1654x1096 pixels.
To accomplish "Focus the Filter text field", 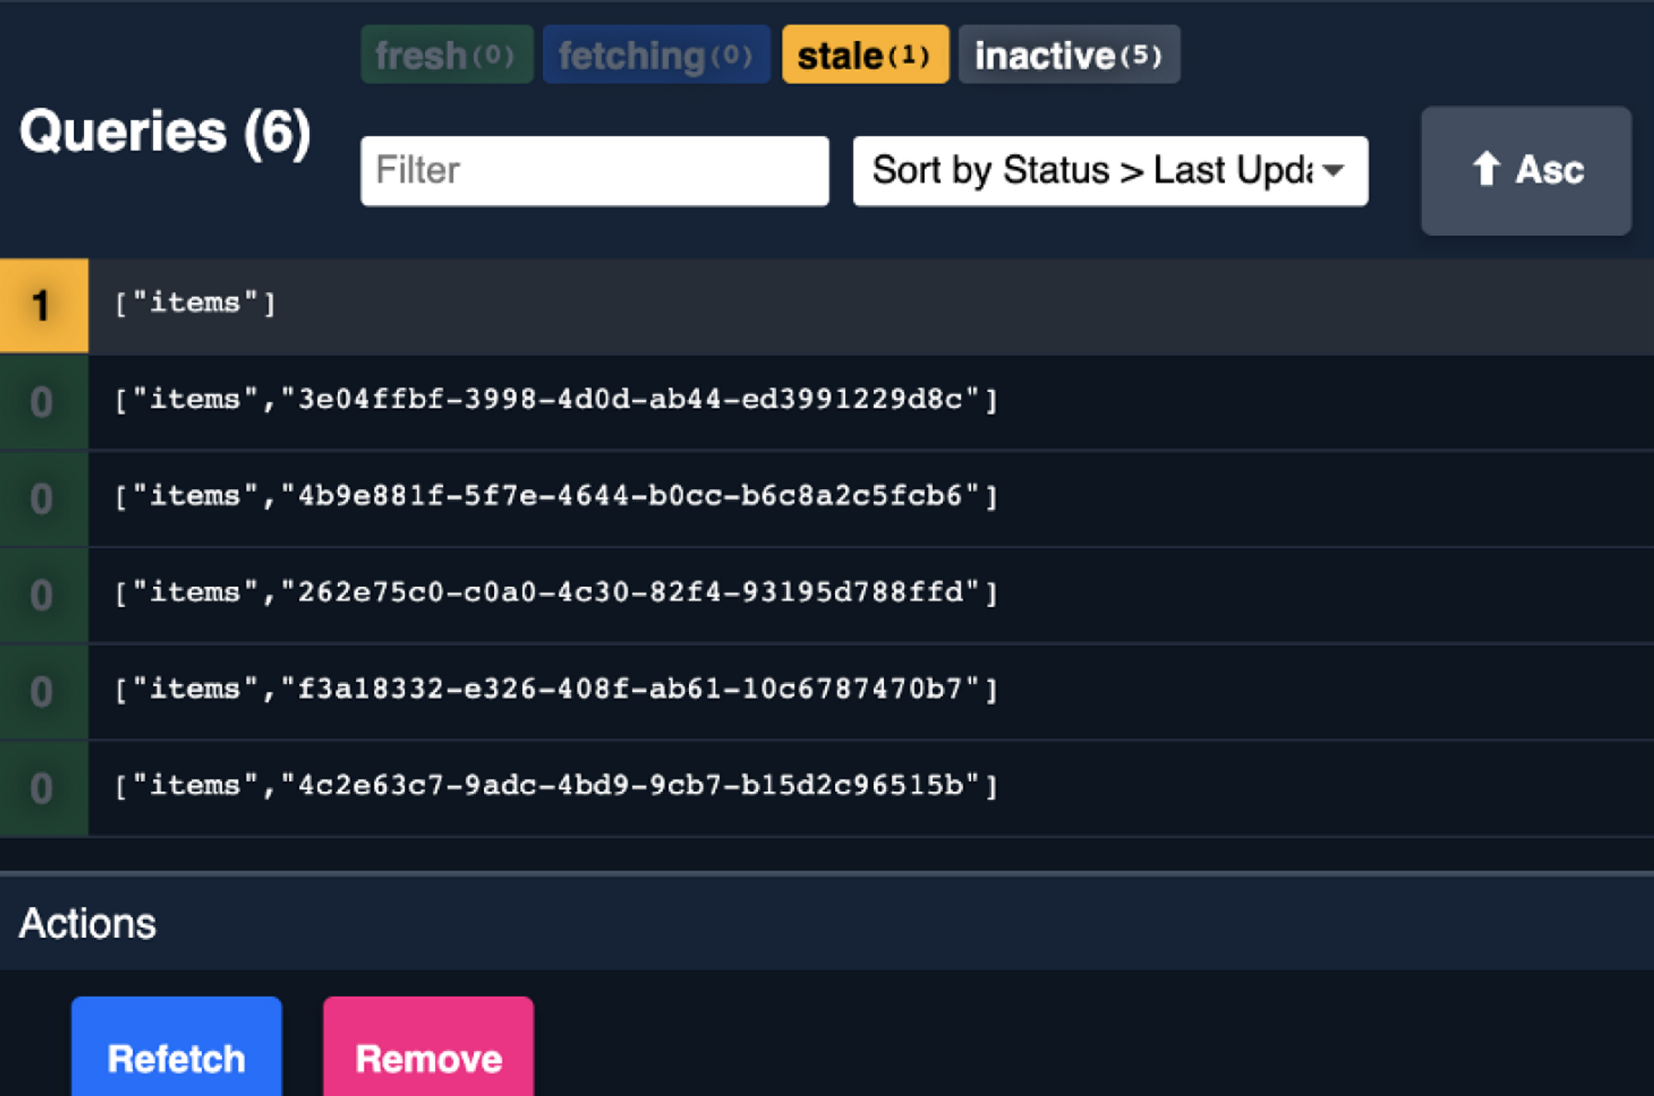I will (594, 170).
